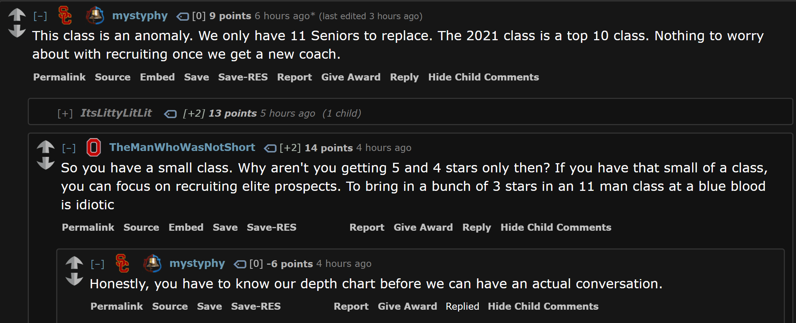Give Award to mystyphy's top comment
796x323 pixels.
(x=350, y=77)
